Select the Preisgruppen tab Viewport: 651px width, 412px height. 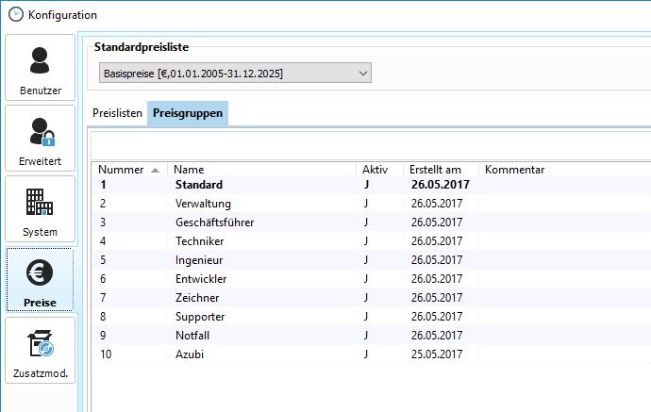tap(188, 113)
